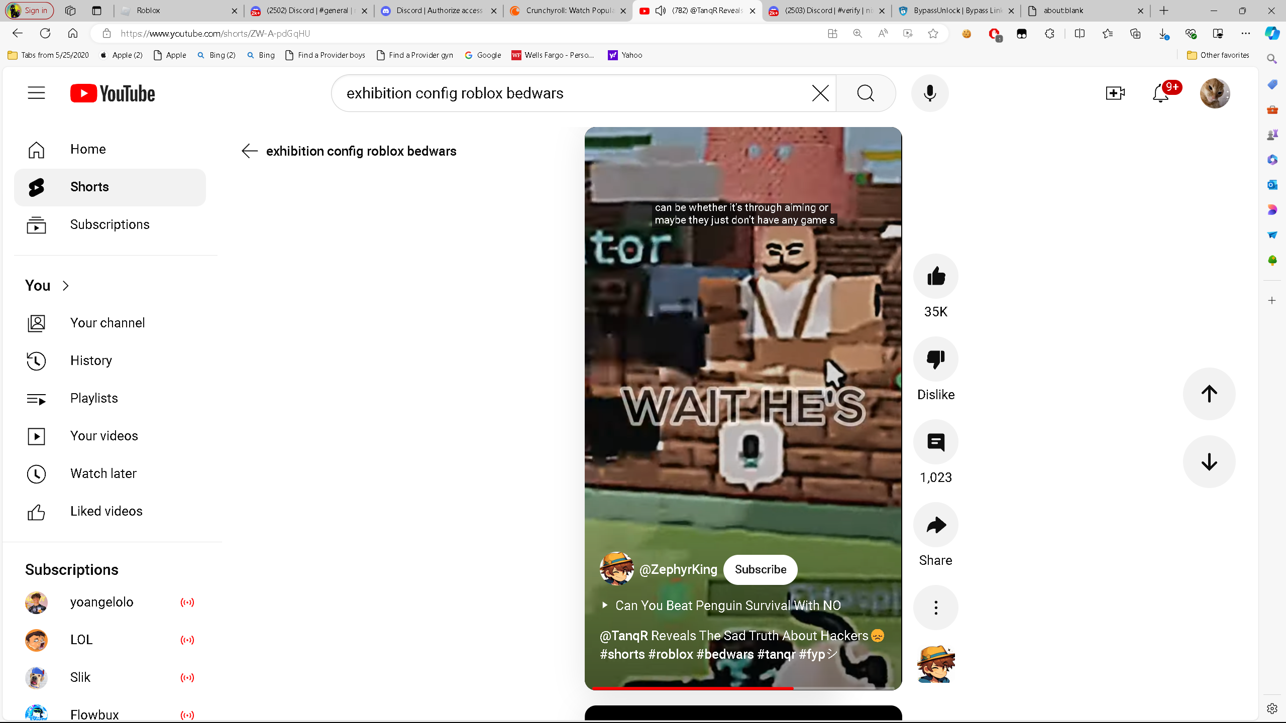1286x723 pixels.
Task: Select Subscriptions in the sidebar
Action: click(110, 224)
